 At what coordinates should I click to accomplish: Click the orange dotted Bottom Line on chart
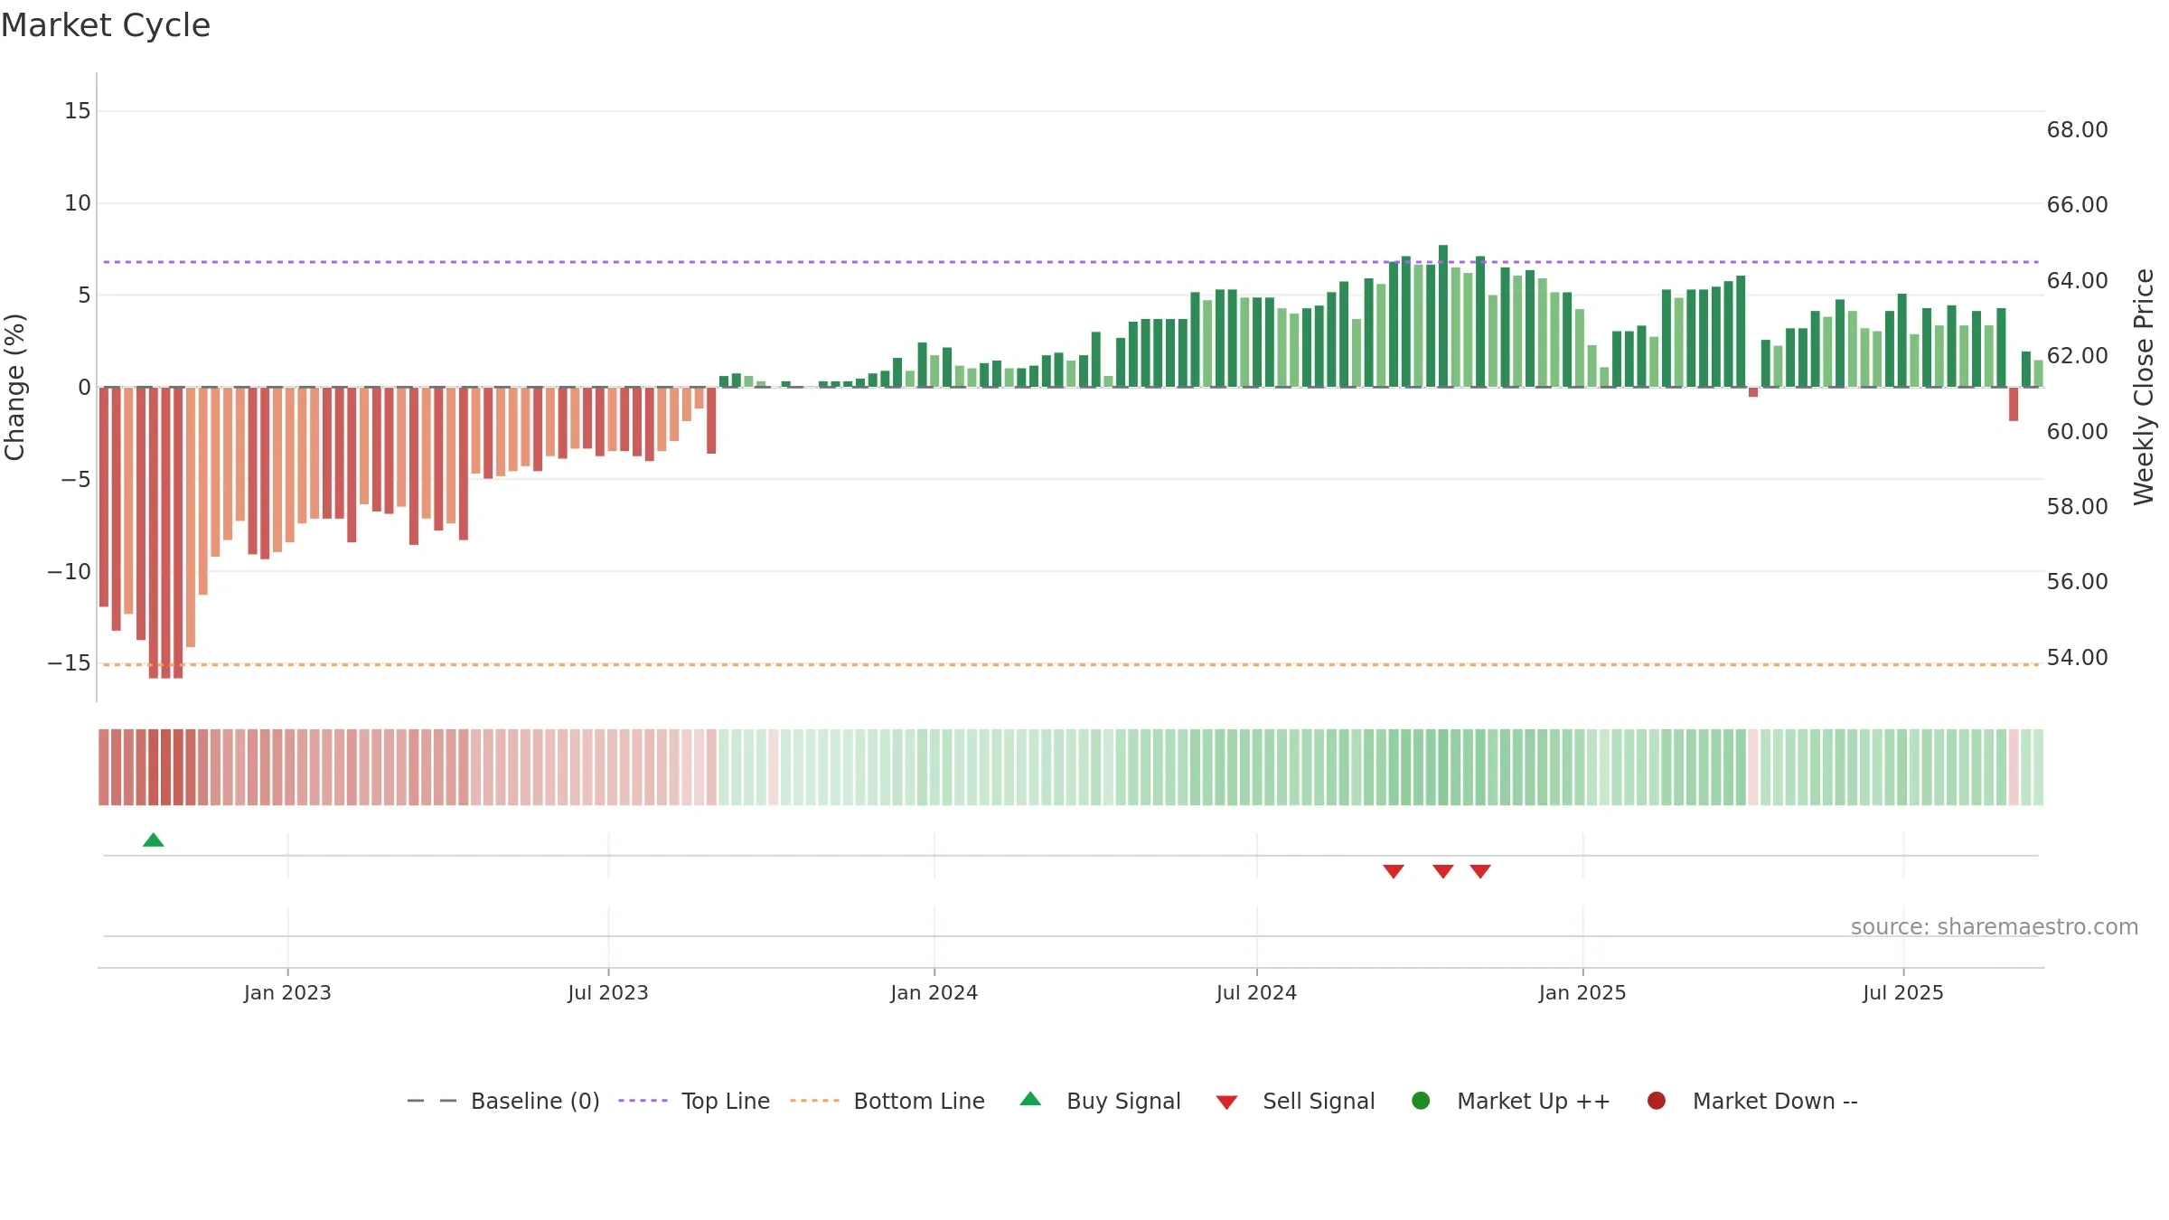1071,665
